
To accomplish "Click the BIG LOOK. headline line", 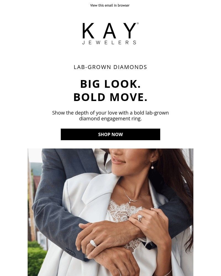I will coord(110,84).
